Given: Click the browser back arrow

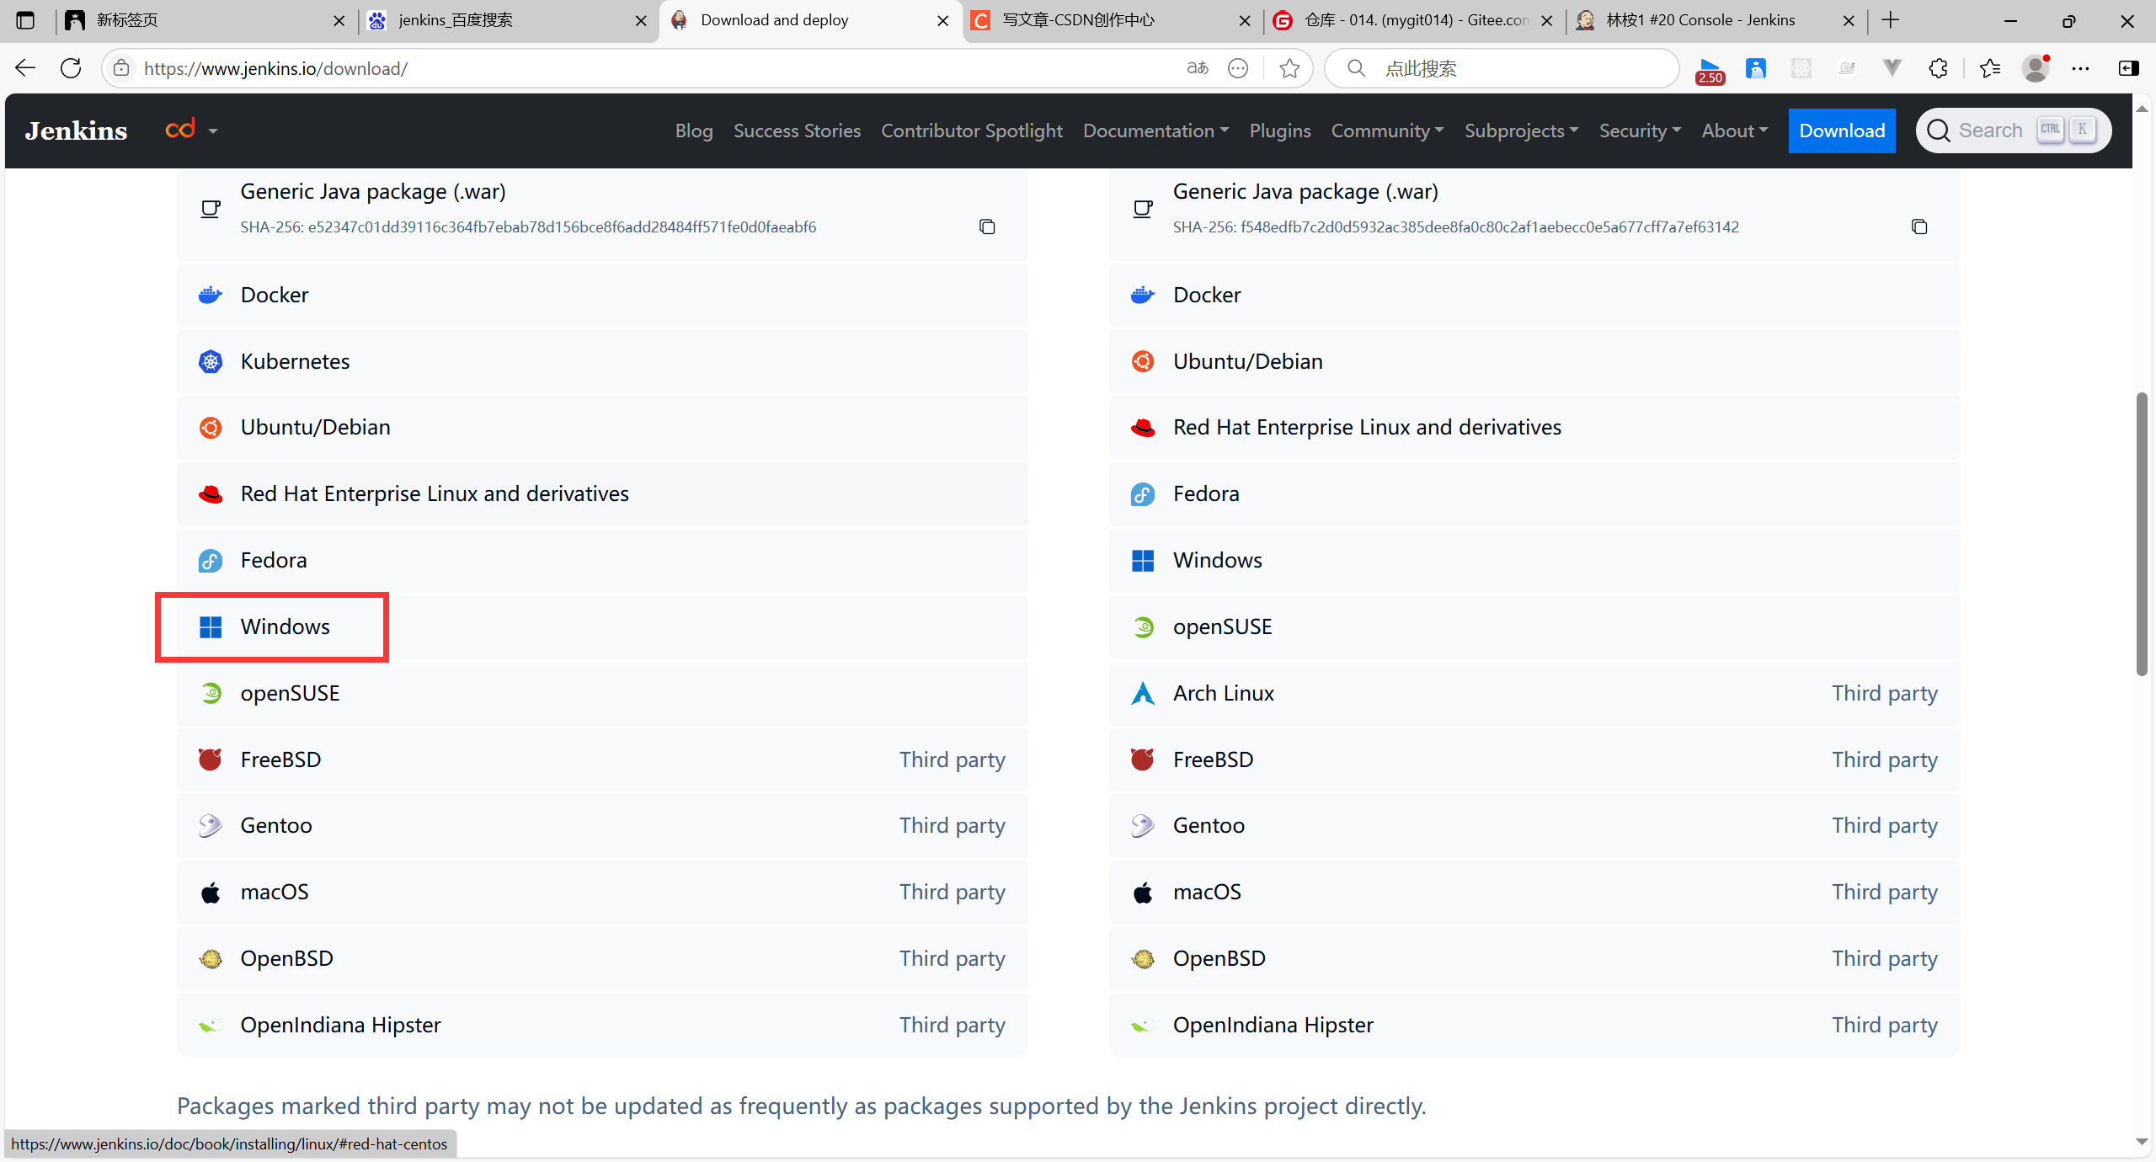Looking at the screenshot, I should tap(25, 68).
